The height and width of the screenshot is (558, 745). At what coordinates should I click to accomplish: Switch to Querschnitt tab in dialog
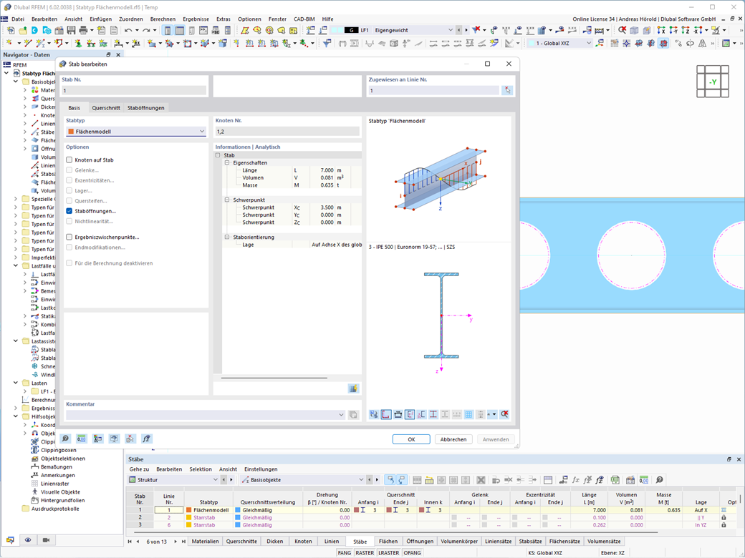106,108
